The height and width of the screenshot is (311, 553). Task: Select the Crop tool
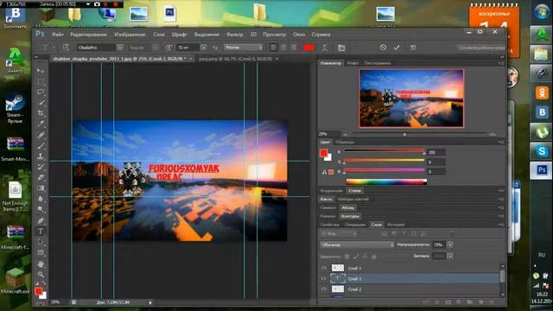point(41,113)
